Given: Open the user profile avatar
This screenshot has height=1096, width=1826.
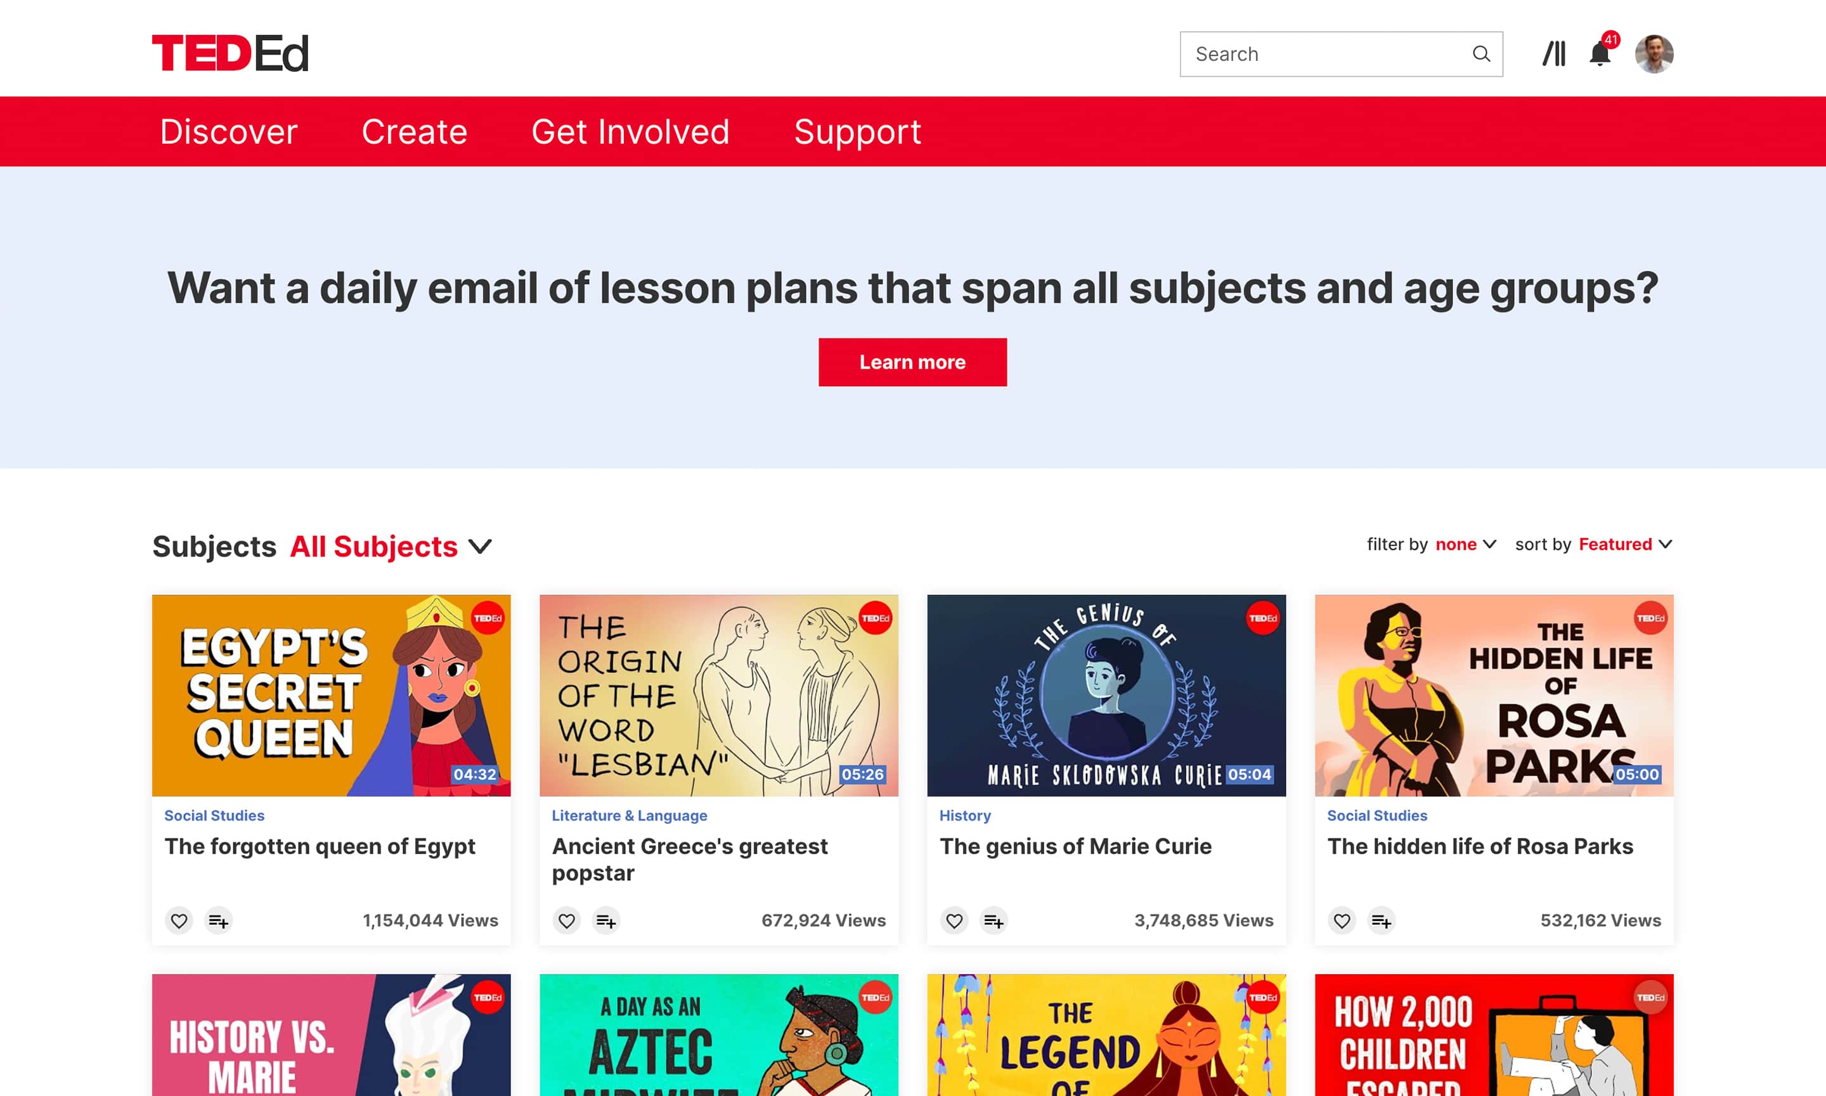Looking at the screenshot, I should [x=1654, y=54].
